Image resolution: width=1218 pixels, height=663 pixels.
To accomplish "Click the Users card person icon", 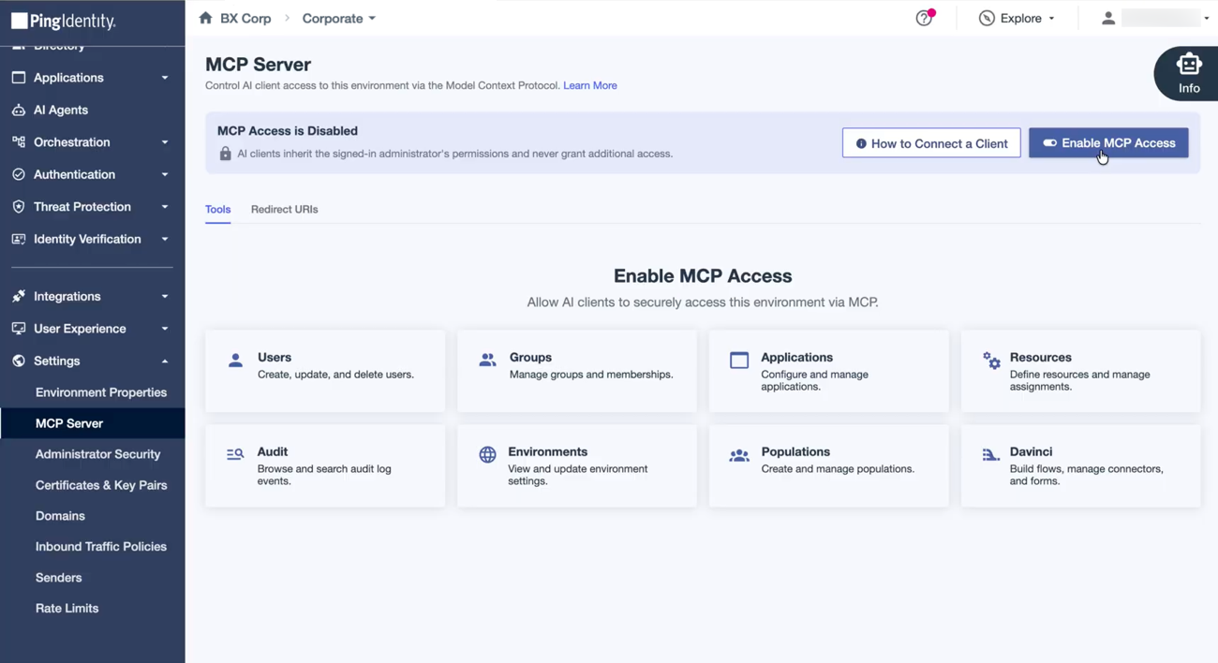I will 236,361.
